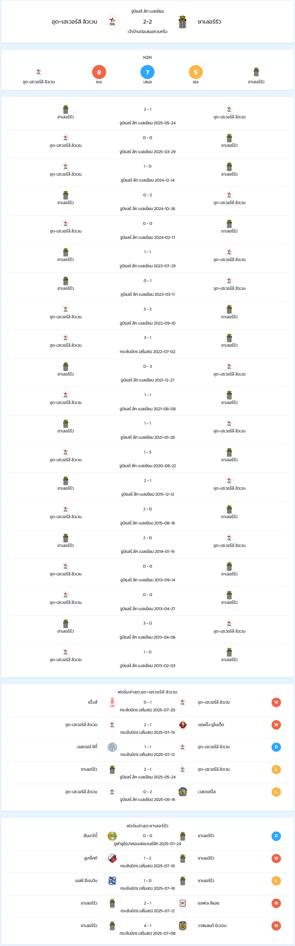Open the 1-3 match dated 2020-08-22
Viewport: 295px width, 946px height.
click(x=147, y=459)
